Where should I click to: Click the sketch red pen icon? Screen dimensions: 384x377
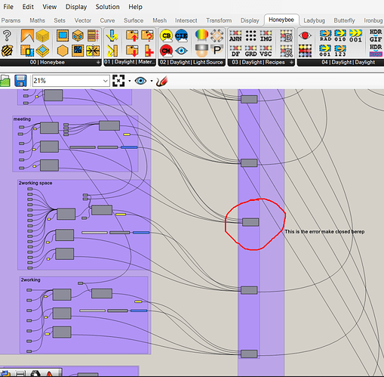[161, 81]
